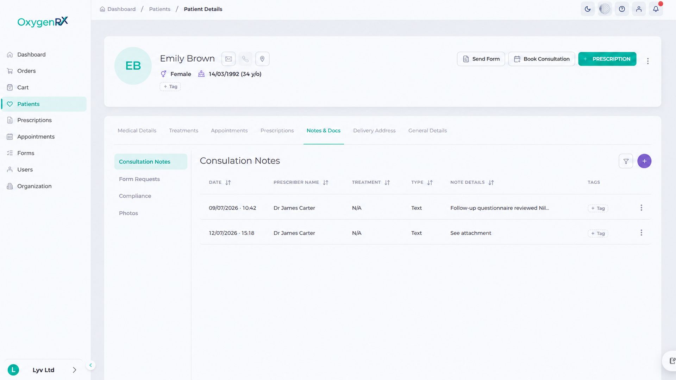Click the green PRESCRIPTION button
This screenshot has width=676, height=380.
point(607,59)
